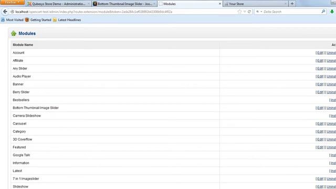This screenshot has height=189, width=336.
Task: Go back with the browser back arrow
Action: [5, 12]
